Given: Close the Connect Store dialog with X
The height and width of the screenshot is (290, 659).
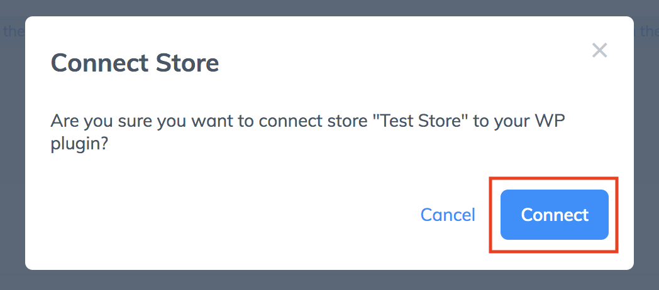Looking at the screenshot, I should point(599,50).
